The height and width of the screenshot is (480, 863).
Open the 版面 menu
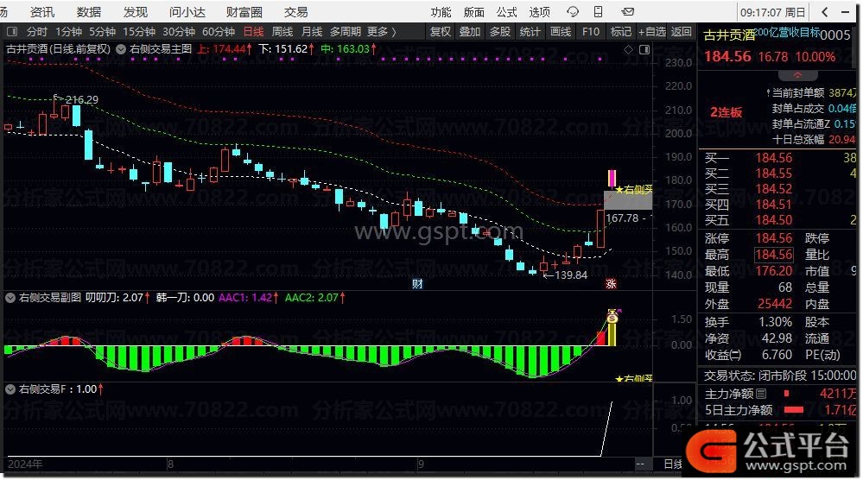tap(473, 12)
